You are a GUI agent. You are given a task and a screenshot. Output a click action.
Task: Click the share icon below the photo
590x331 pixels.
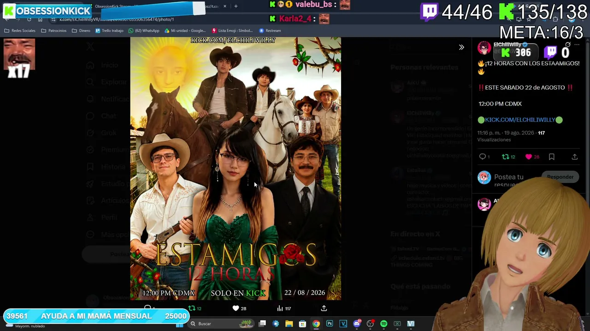tap(324, 308)
